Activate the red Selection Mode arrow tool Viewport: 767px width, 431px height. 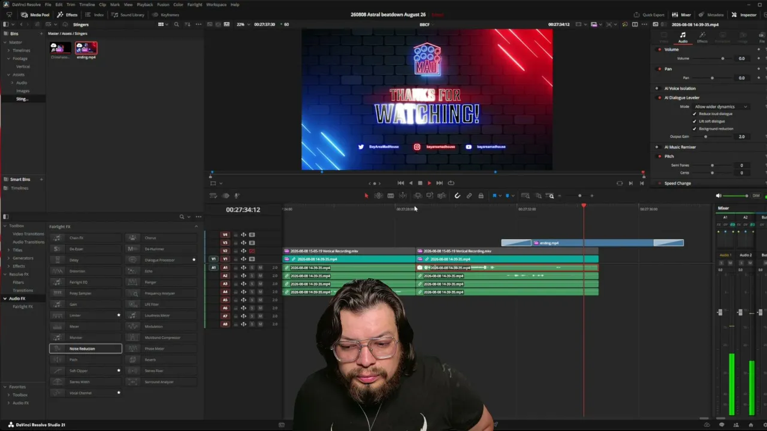tap(366, 196)
